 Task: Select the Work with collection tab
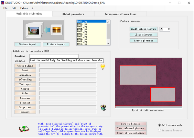click(x=29, y=14)
